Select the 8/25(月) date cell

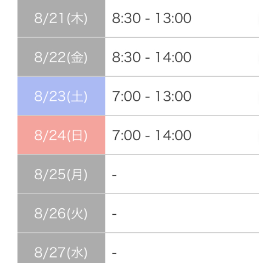coord(61,174)
